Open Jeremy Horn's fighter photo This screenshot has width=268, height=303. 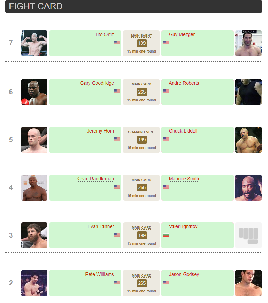click(x=34, y=140)
